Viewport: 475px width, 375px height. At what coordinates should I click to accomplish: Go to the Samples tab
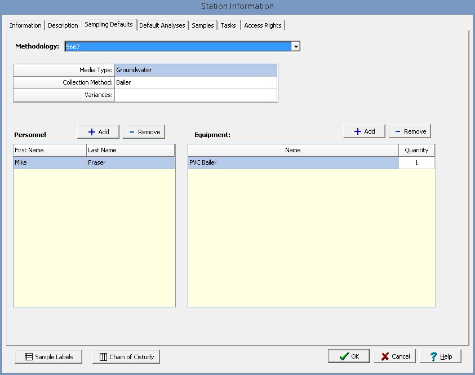[203, 25]
